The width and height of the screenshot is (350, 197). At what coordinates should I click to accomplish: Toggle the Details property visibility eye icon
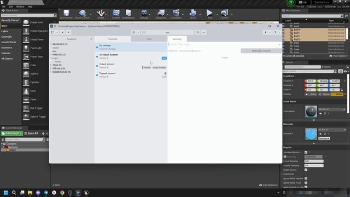click(x=345, y=71)
